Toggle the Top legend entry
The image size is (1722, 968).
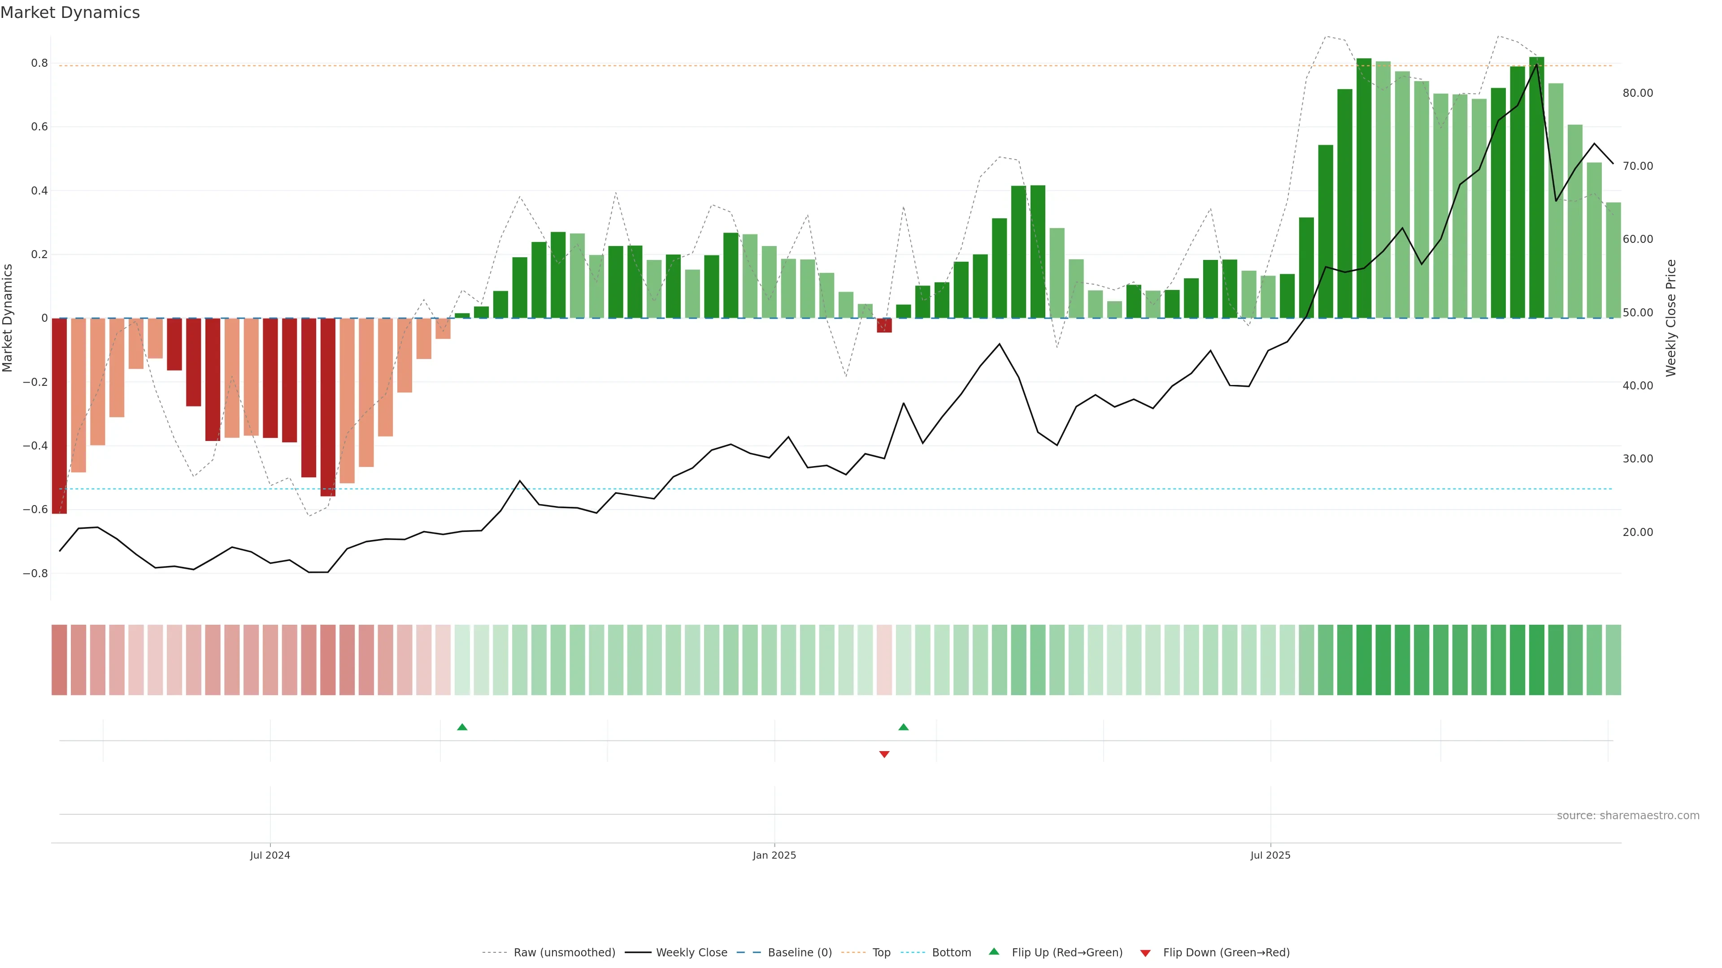coord(881,953)
